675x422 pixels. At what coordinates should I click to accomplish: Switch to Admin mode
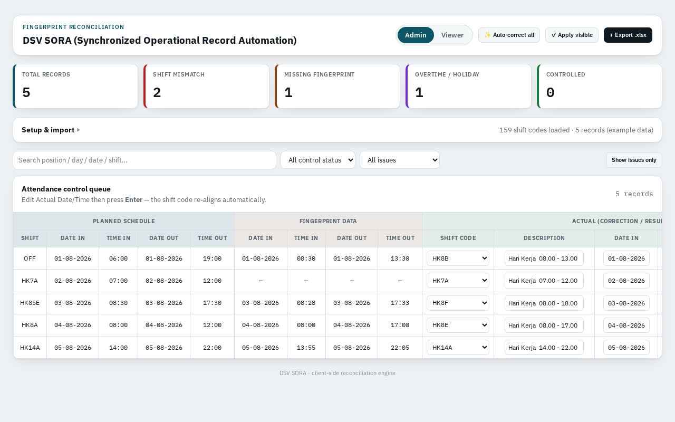416,35
